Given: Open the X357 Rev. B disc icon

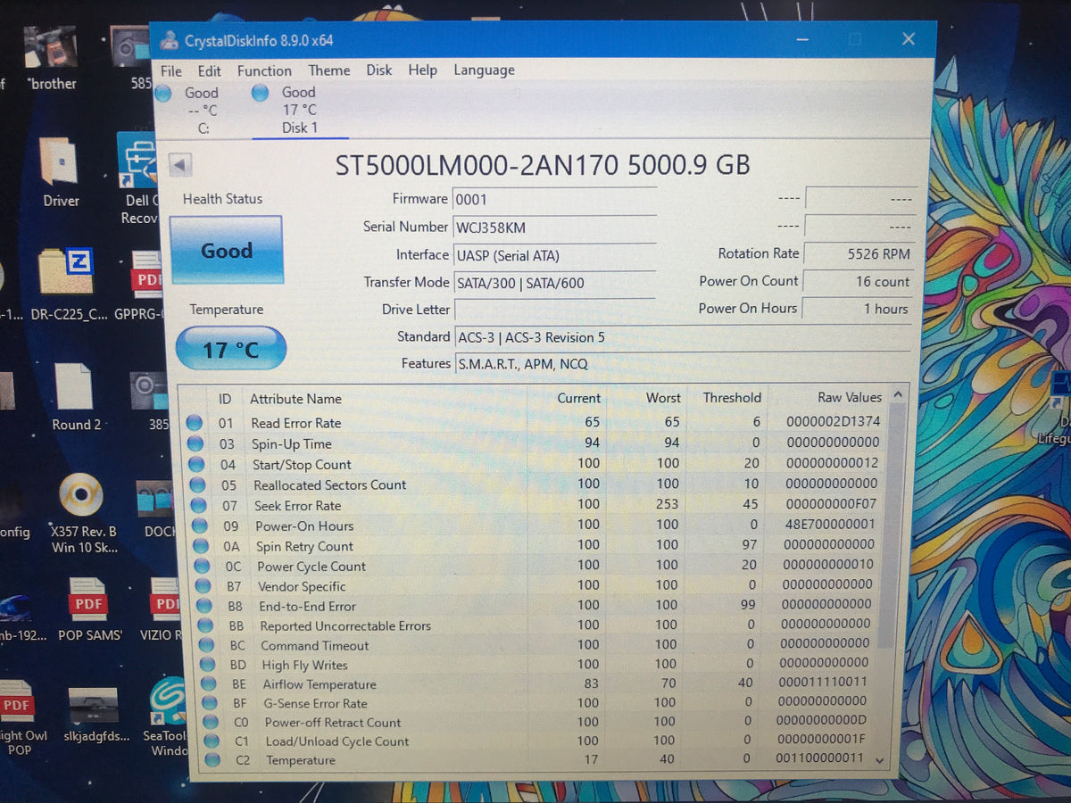Looking at the screenshot, I should 82,514.
